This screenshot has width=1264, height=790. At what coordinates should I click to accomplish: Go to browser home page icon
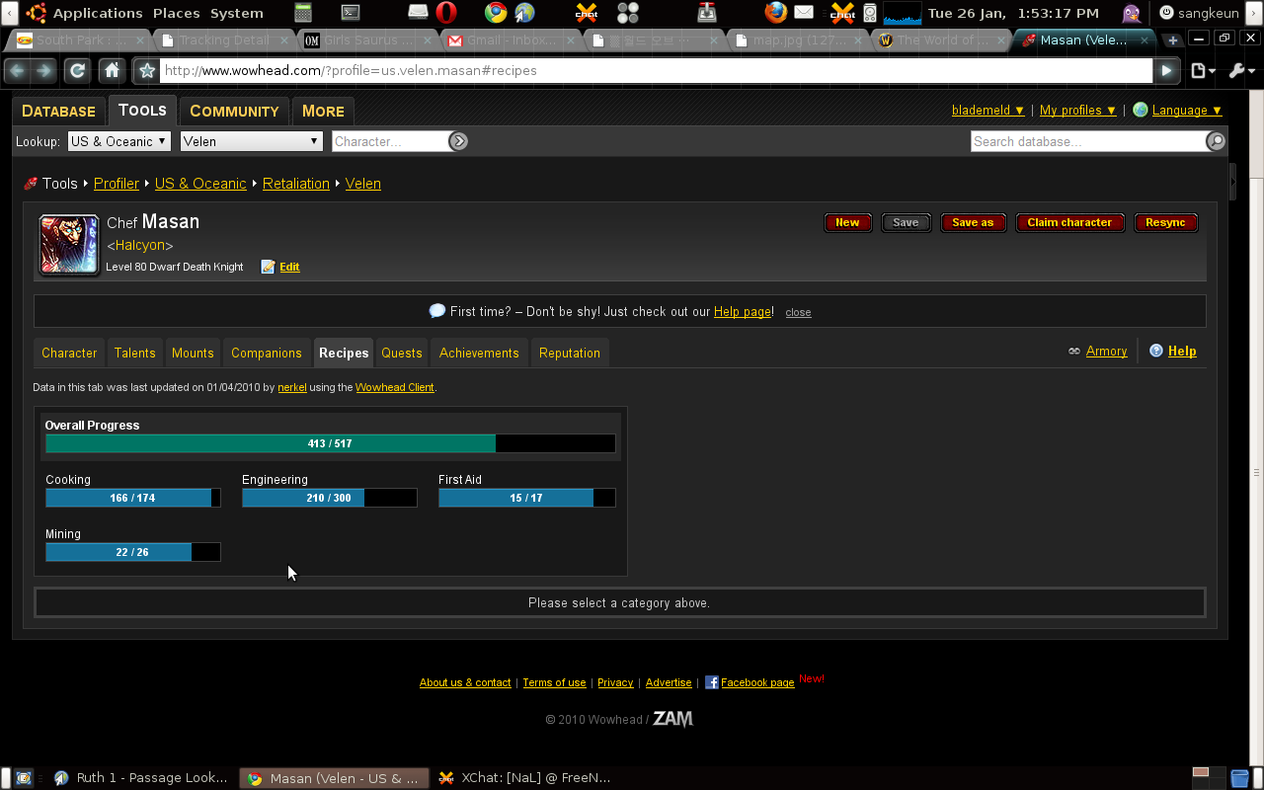pyautogui.click(x=113, y=71)
